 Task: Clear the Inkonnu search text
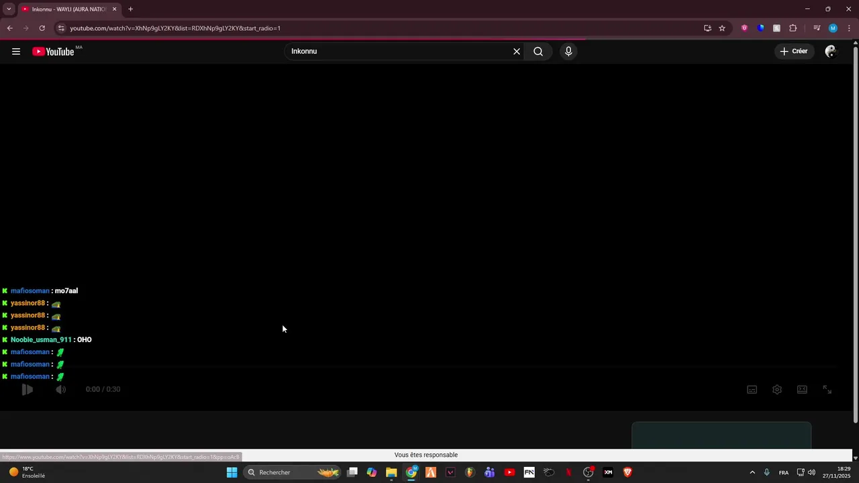tap(517, 52)
